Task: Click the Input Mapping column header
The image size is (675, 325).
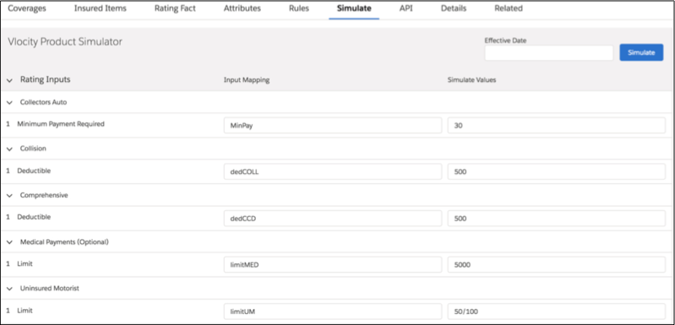Action: click(247, 80)
